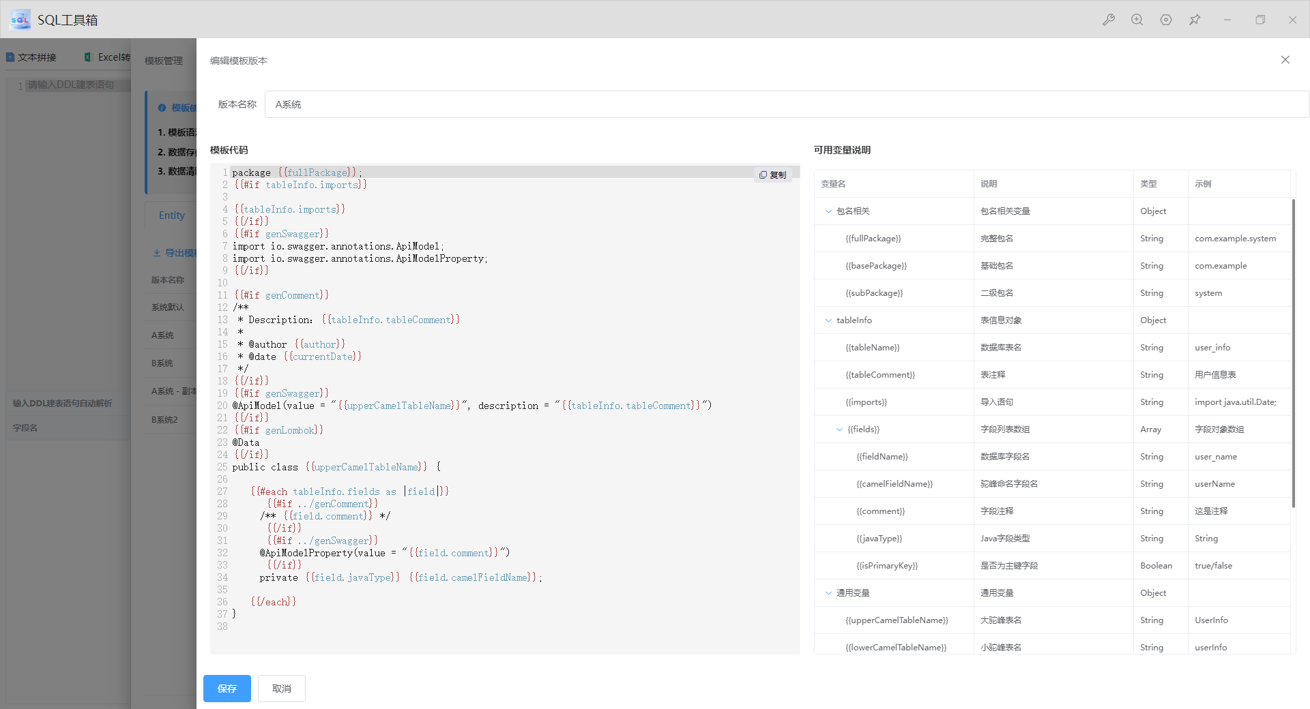The height and width of the screenshot is (709, 1310).
Task: Save the template with 保存 button
Action: click(227, 689)
